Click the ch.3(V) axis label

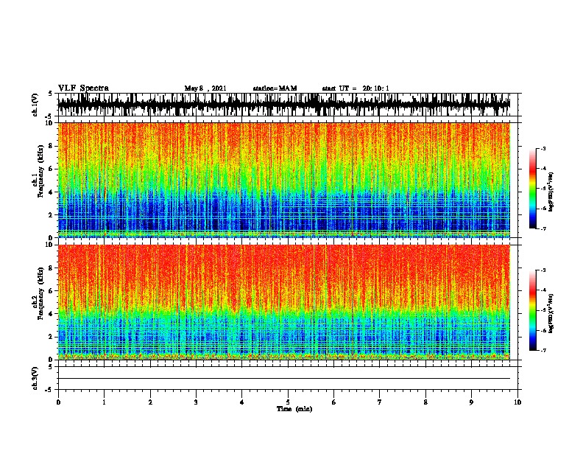point(35,378)
